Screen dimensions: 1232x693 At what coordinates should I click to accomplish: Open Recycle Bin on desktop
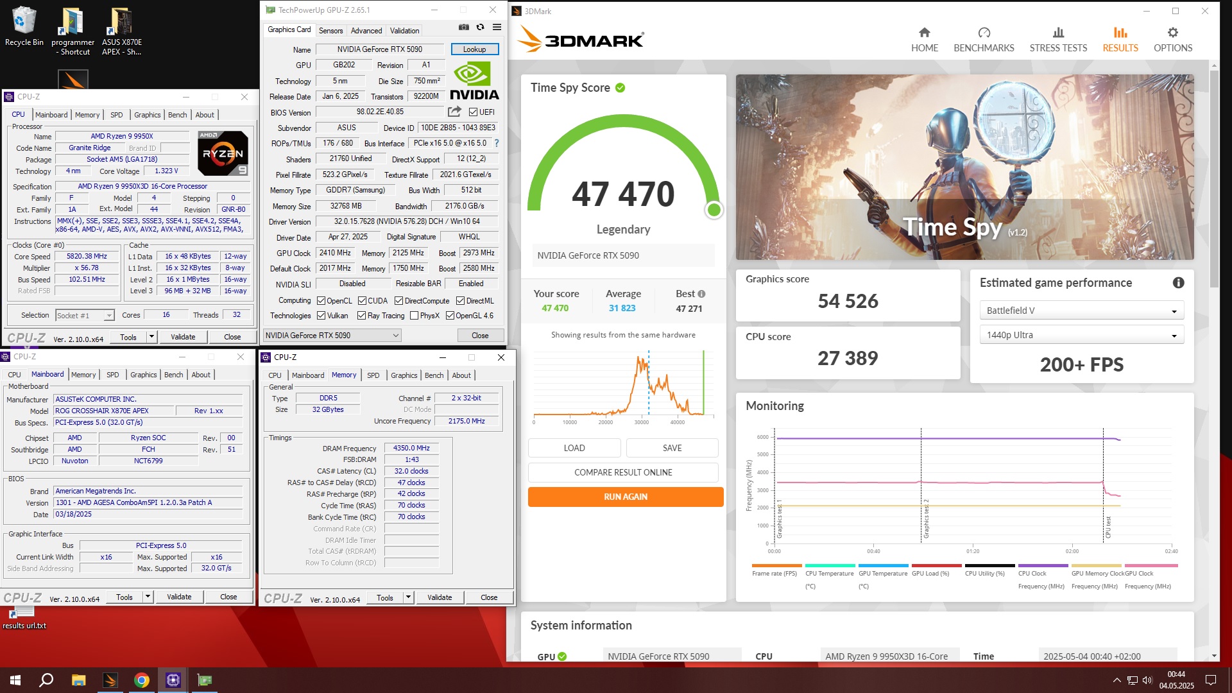click(24, 26)
